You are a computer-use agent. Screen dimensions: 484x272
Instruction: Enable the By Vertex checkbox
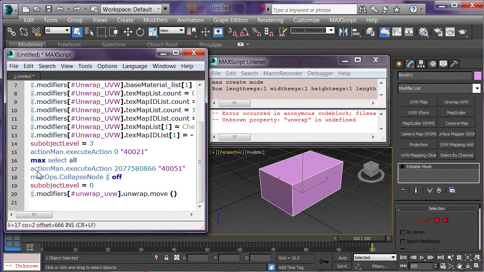pos(403,232)
